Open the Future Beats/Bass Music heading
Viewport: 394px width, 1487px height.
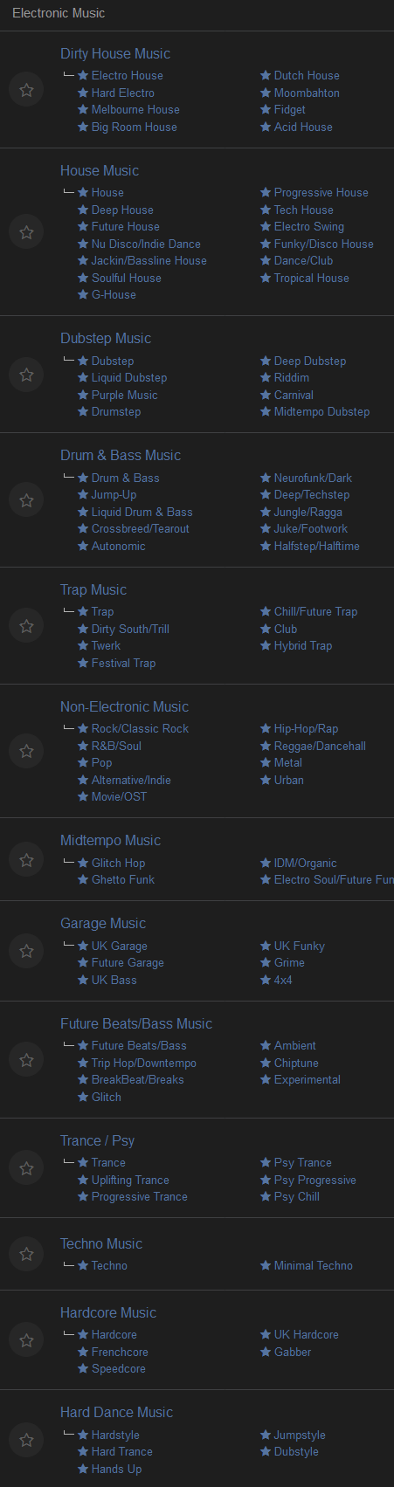coord(136,1023)
